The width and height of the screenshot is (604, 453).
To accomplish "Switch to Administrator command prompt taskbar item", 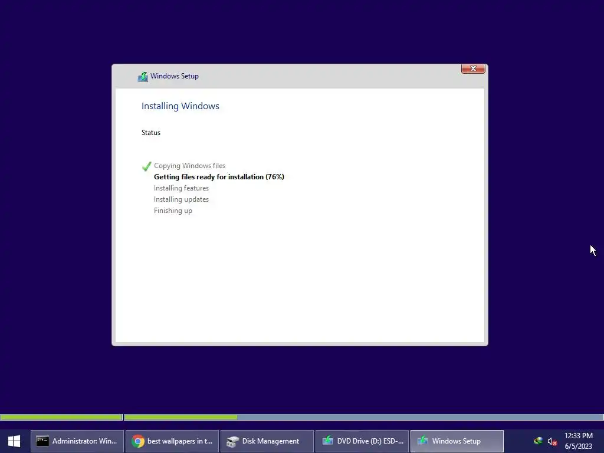I will [77, 441].
